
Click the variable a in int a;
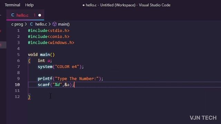[x=49, y=61]
